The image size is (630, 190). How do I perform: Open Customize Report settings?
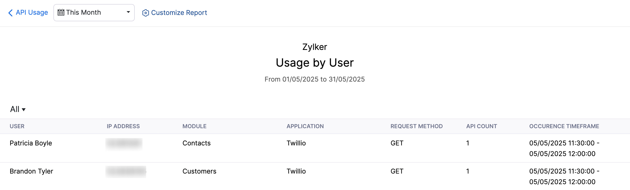(x=179, y=13)
